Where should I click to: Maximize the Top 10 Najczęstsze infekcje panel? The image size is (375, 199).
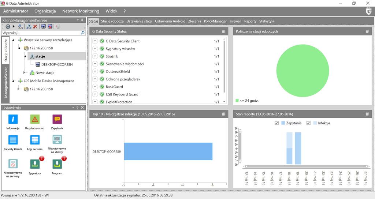(x=224, y=114)
